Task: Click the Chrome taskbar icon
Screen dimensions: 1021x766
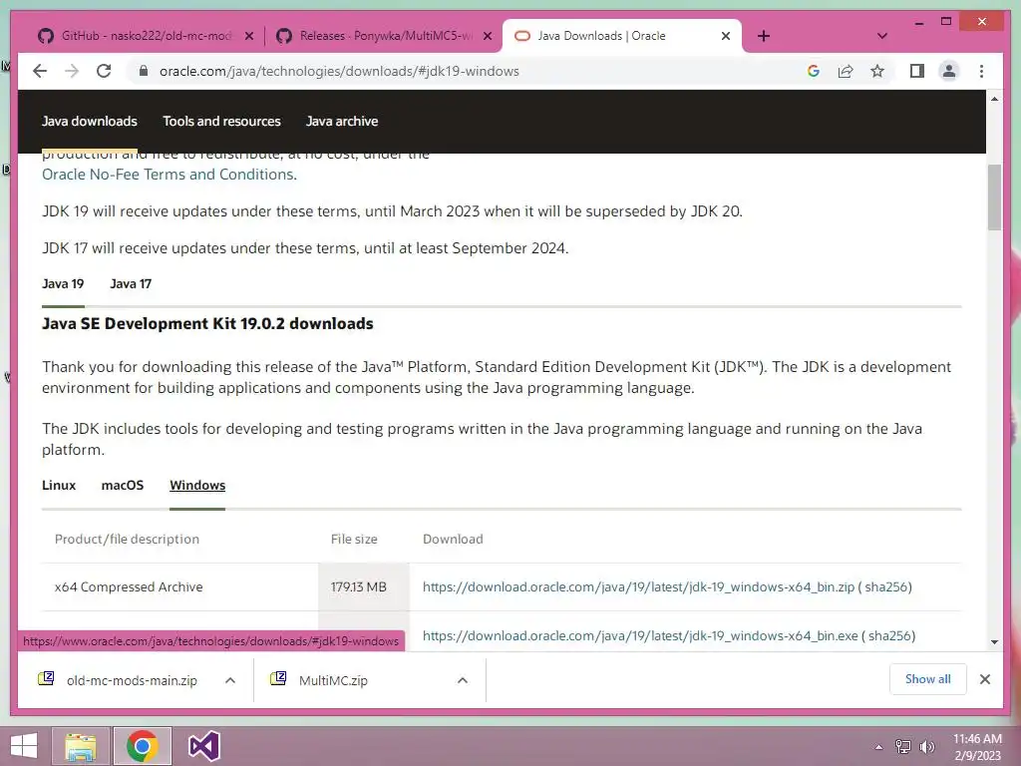Action: tap(142, 746)
